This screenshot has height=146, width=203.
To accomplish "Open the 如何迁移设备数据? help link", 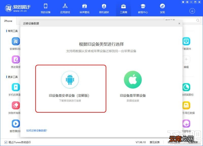I will 37,131.
